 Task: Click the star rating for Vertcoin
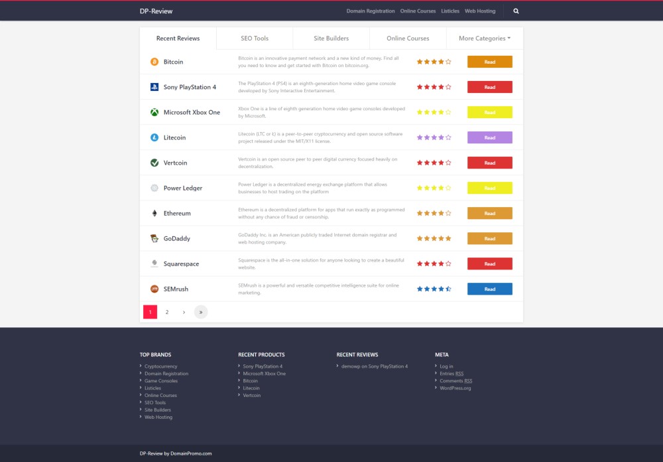(x=434, y=163)
